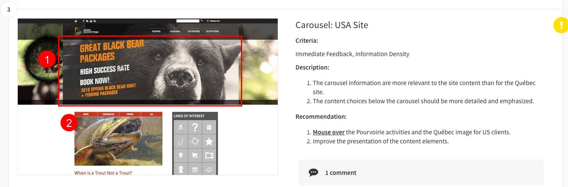Open Outfitters in the site navigation
The height and width of the screenshot is (187, 568).
(212, 32)
